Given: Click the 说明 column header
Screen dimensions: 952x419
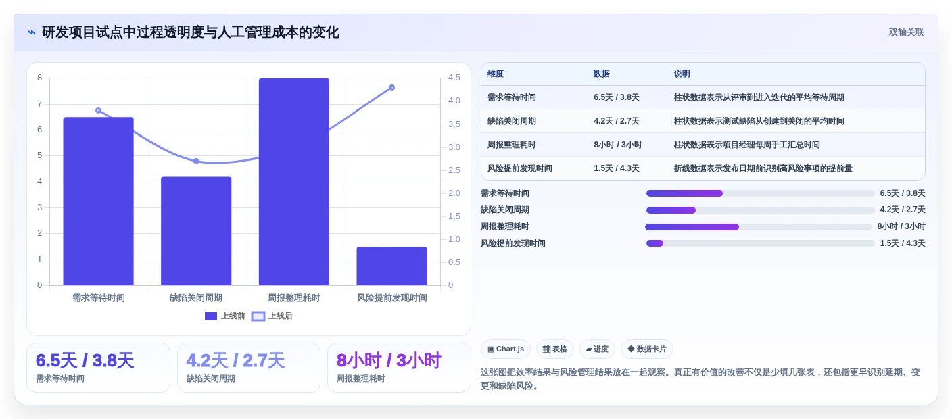Looking at the screenshot, I should click(x=682, y=74).
